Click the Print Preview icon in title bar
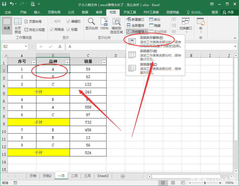Screen dimensions: 239x186 click(x=33, y=4)
